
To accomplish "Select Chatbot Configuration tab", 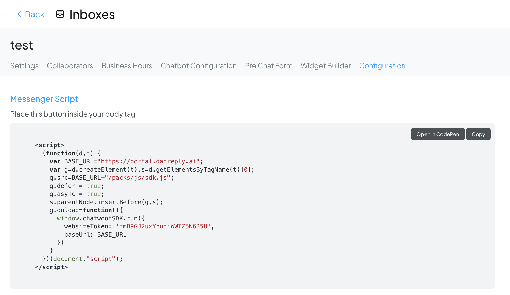I will tap(199, 66).
